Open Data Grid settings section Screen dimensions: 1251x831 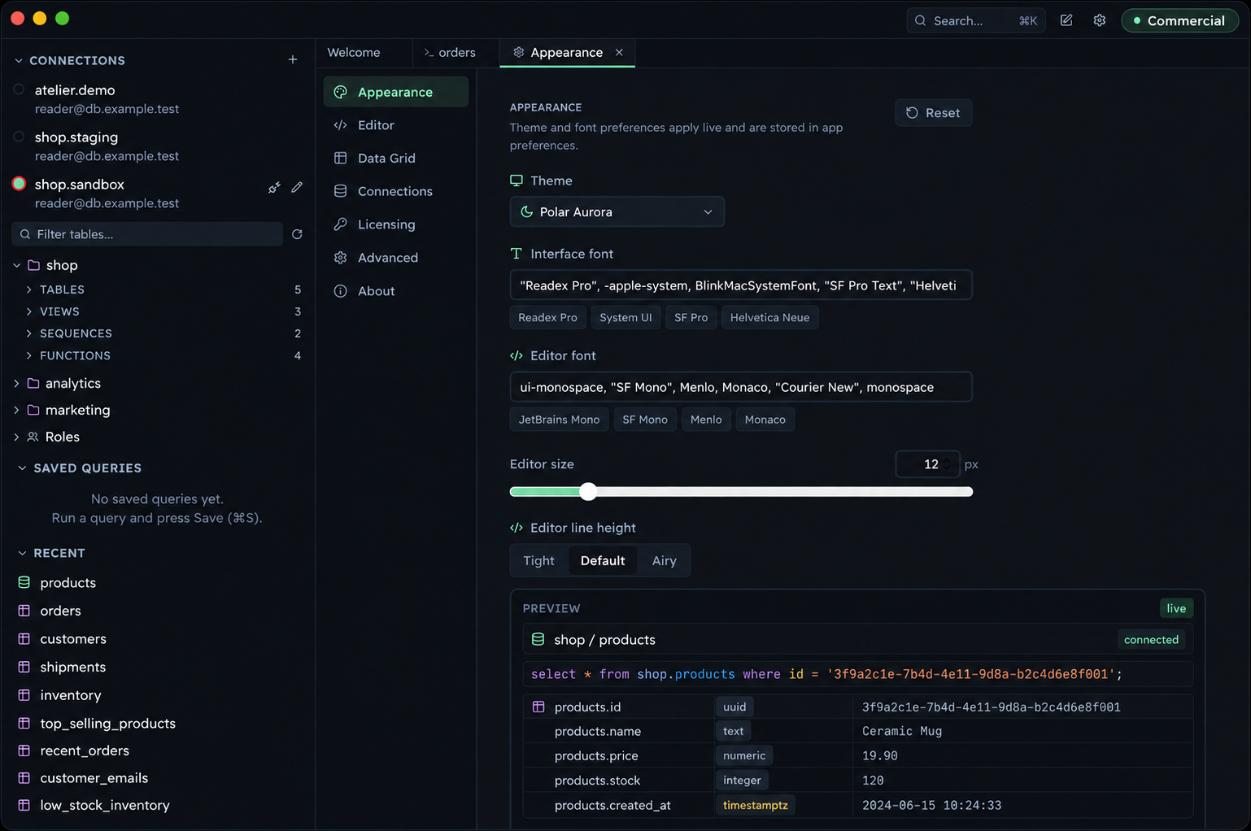click(x=395, y=158)
